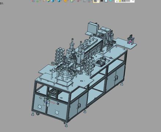Select the pink gripper part on the right platform
The height and width of the screenshot is (132, 161).
(x=130, y=41)
